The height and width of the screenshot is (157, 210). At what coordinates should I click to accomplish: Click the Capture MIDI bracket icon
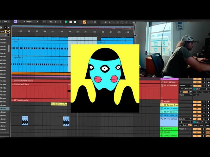92,22
